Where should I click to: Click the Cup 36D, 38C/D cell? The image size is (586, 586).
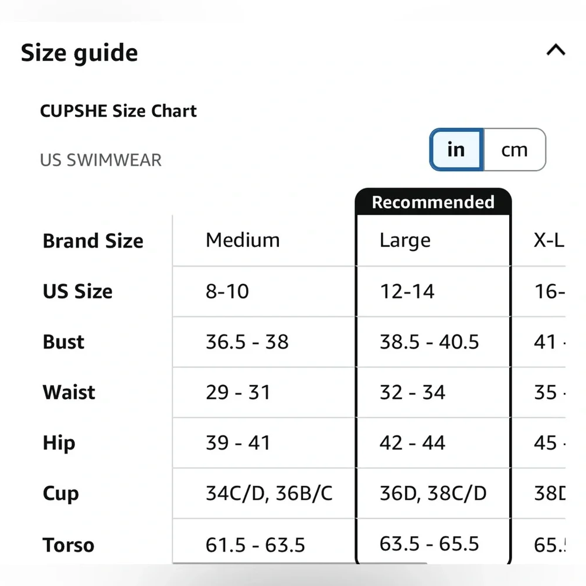click(x=433, y=493)
